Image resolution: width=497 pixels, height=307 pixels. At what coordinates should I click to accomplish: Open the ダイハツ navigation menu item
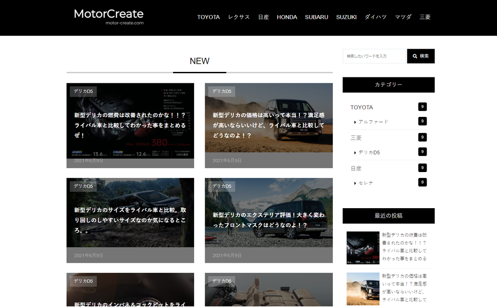coord(376,17)
